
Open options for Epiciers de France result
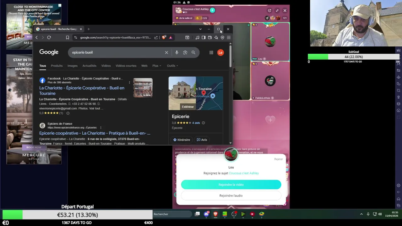100,127
